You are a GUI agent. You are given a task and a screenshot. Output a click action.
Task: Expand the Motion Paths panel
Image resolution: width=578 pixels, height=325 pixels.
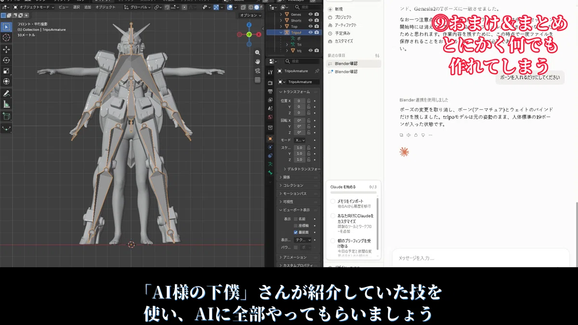[x=298, y=194]
